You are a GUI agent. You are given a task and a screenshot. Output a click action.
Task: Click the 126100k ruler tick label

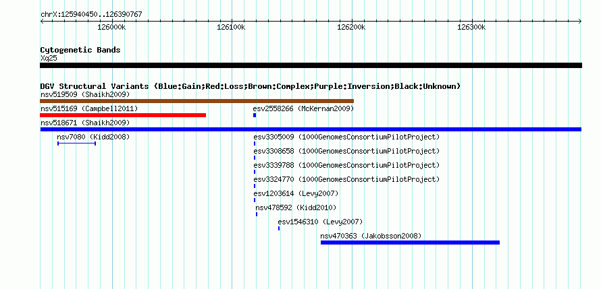pos(231,28)
